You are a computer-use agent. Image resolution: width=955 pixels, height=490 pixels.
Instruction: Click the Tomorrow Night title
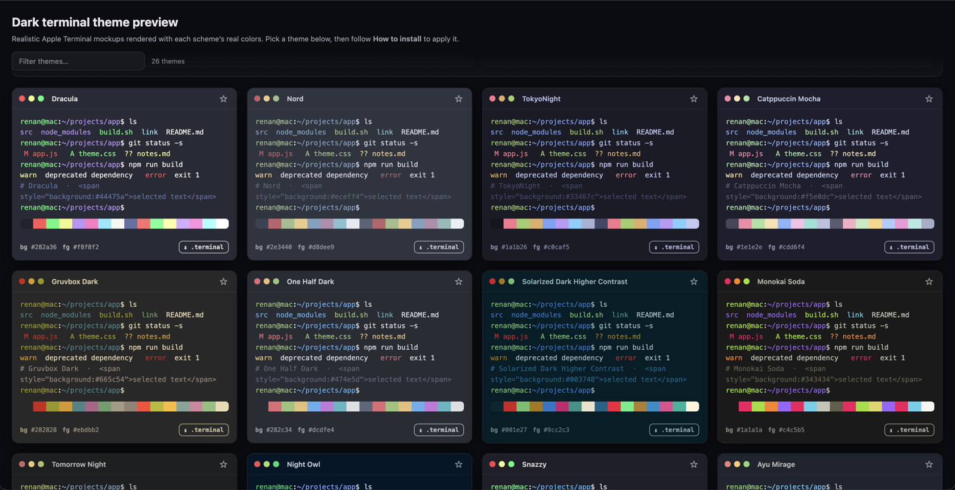pyautogui.click(x=79, y=464)
